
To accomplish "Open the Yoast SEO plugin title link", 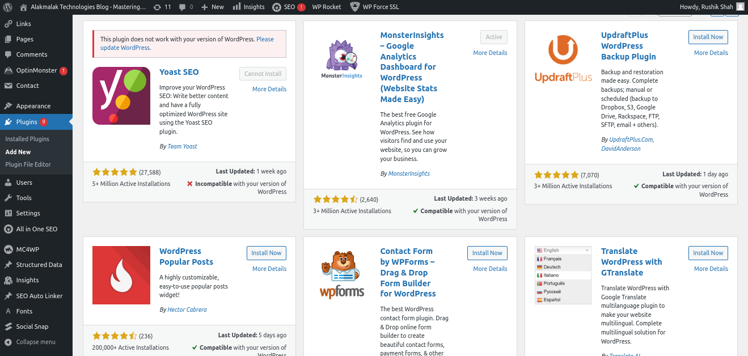I will click(x=179, y=72).
